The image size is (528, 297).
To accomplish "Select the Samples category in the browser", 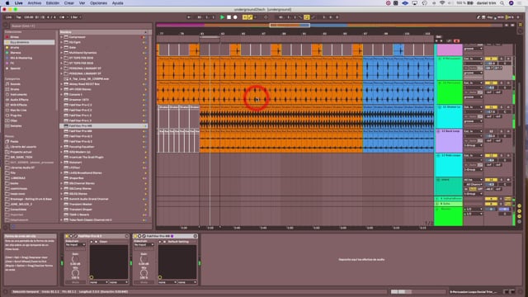I will (x=16, y=125).
